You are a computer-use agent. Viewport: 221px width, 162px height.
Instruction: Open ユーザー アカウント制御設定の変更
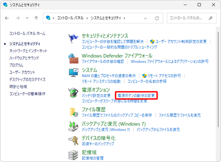pyautogui.click(x=181, y=42)
